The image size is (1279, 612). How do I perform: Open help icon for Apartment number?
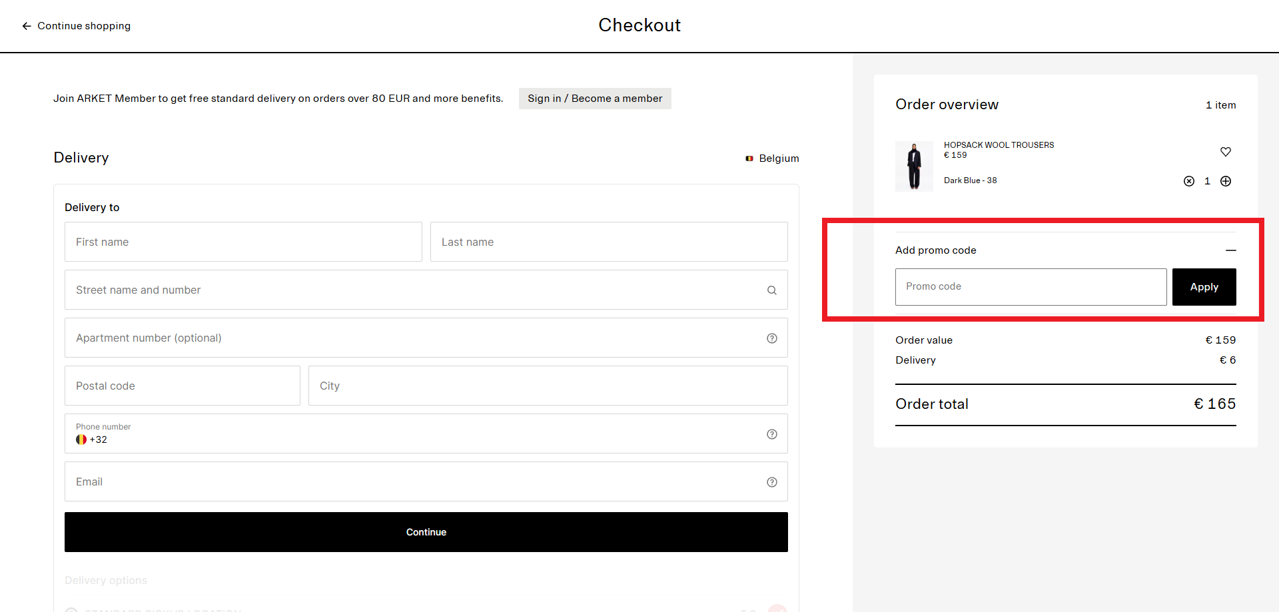tap(772, 338)
